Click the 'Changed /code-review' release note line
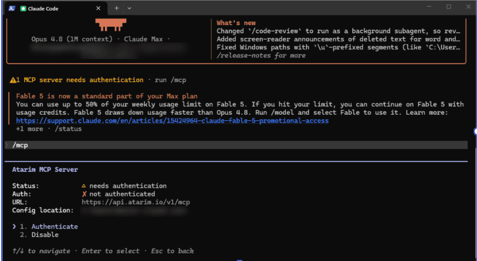This screenshot has height=261, width=477. tap(338, 31)
